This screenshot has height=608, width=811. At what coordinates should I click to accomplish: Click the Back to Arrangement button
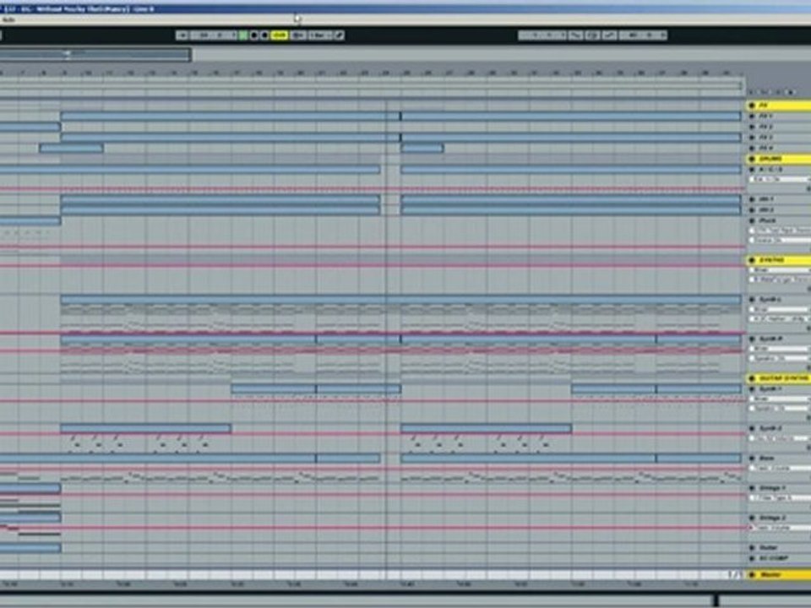pos(298,35)
